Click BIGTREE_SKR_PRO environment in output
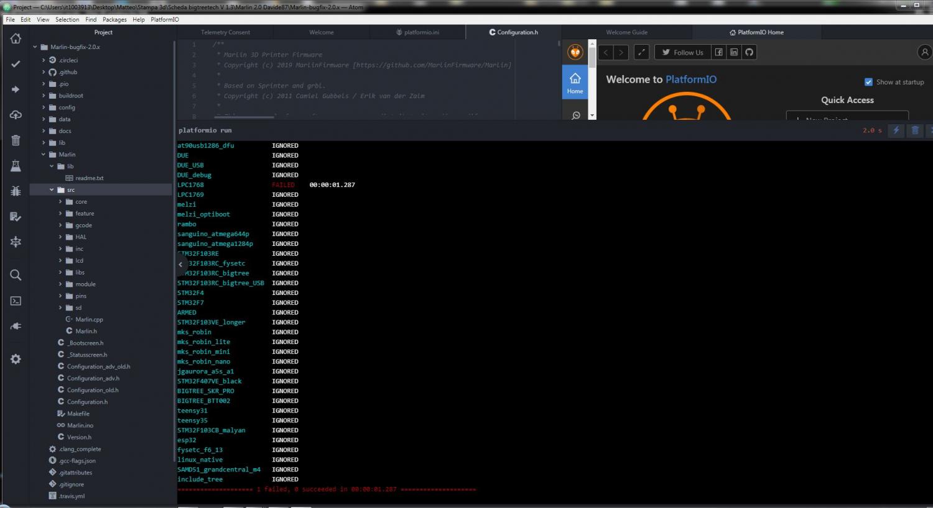The image size is (933, 508). pyautogui.click(x=206, y=391)
